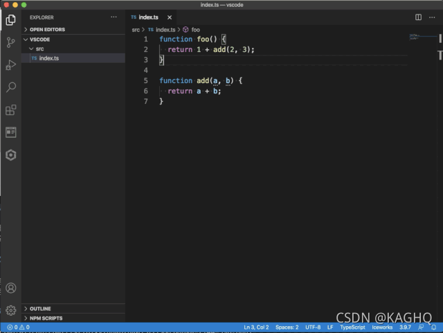This screenshot has width=443, height=333.
Task: Open the Source Control view
Action: [11, 42]
